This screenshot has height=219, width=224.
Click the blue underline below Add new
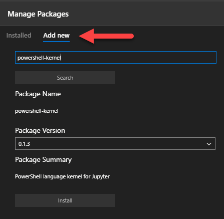pyautogui.click(x=56, y=42)
